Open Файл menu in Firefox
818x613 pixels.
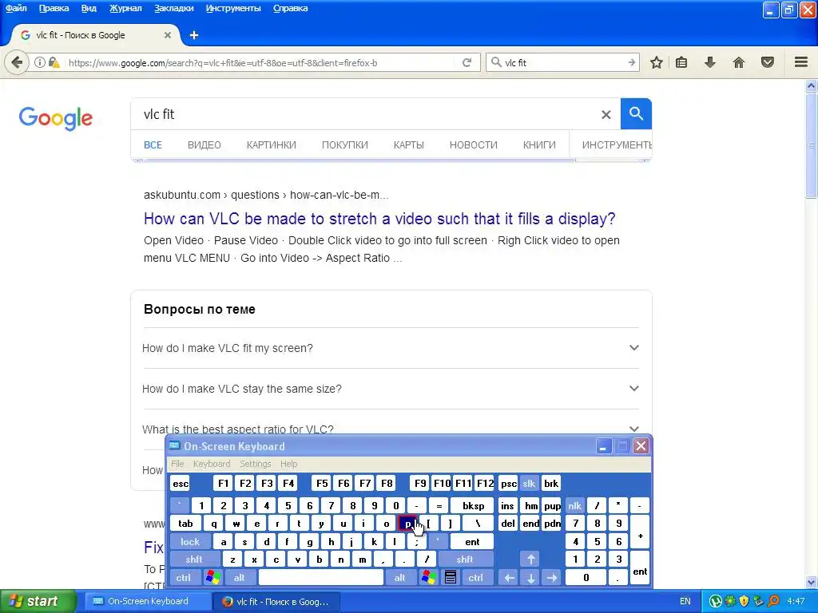(x=16, y=8)
